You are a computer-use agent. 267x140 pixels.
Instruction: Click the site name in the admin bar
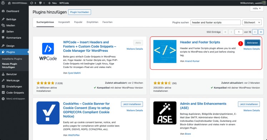pos(19,3)
